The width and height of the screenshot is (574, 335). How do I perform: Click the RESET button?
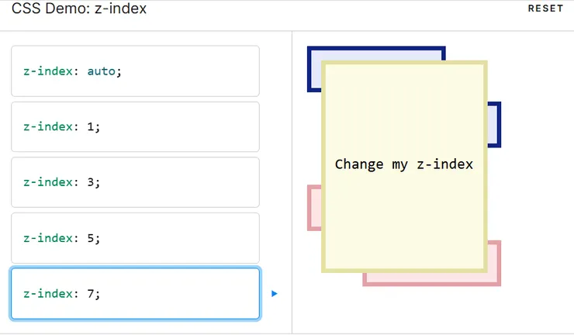545,9
